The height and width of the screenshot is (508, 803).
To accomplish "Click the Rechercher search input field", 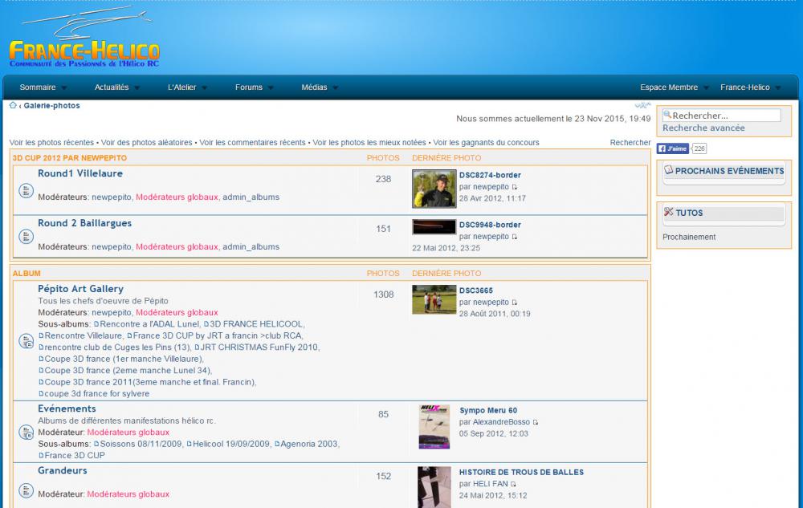I will click(x=722, y=115).
